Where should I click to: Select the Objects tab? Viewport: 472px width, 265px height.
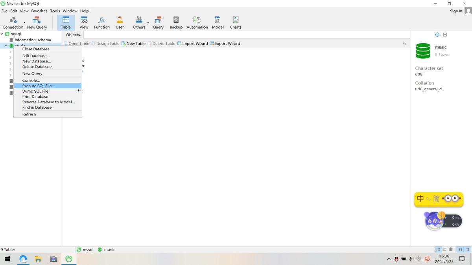click(x=73, y=35)
